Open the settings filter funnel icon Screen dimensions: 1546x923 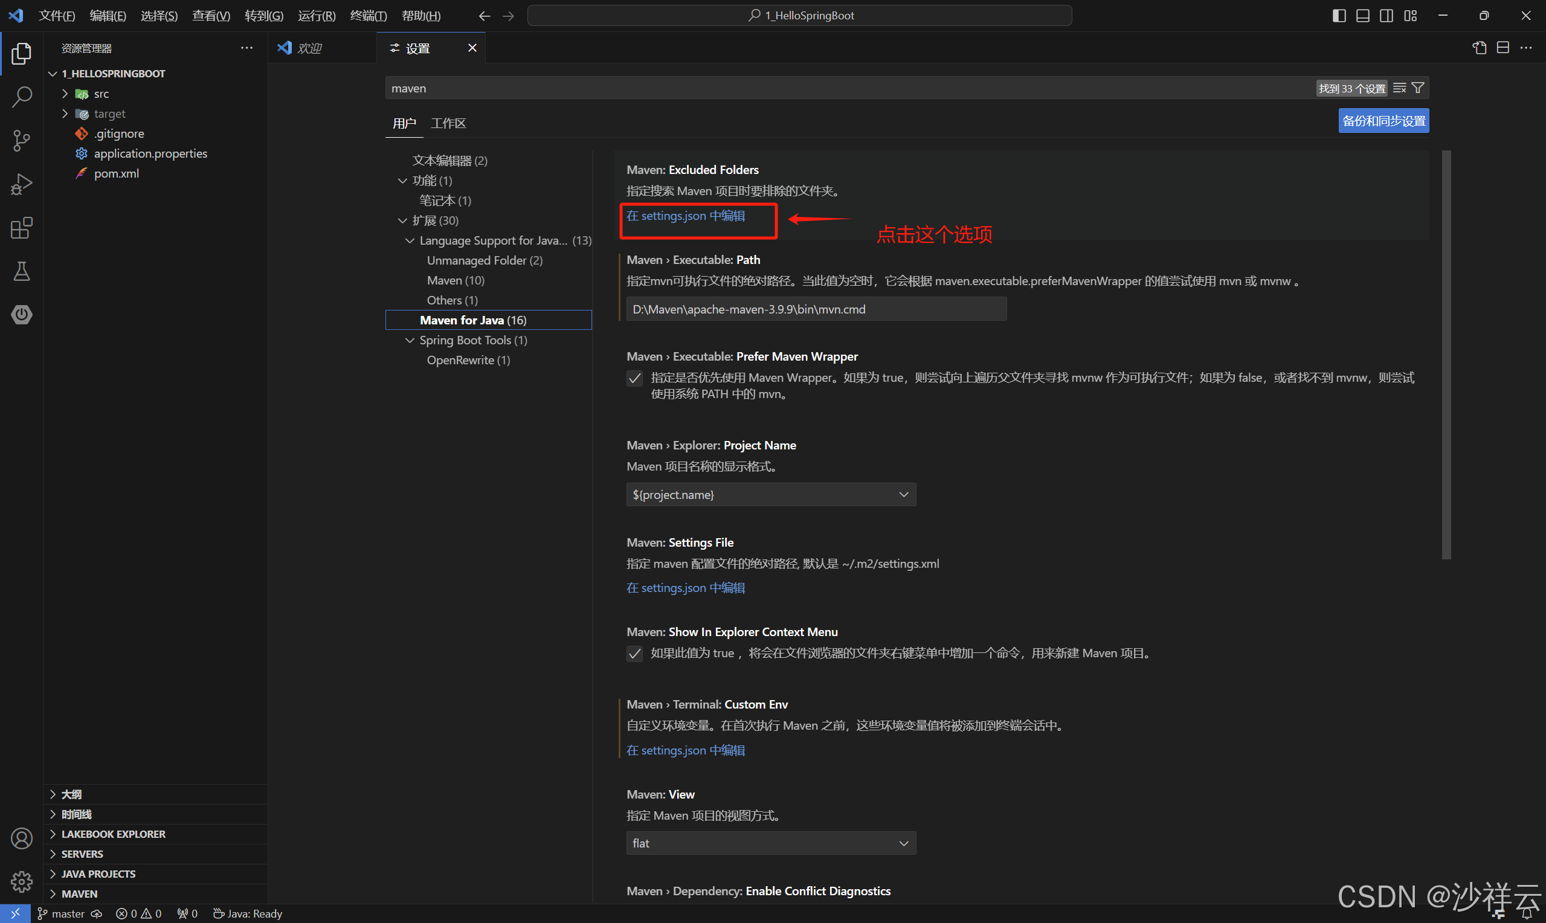(1418, 88)
